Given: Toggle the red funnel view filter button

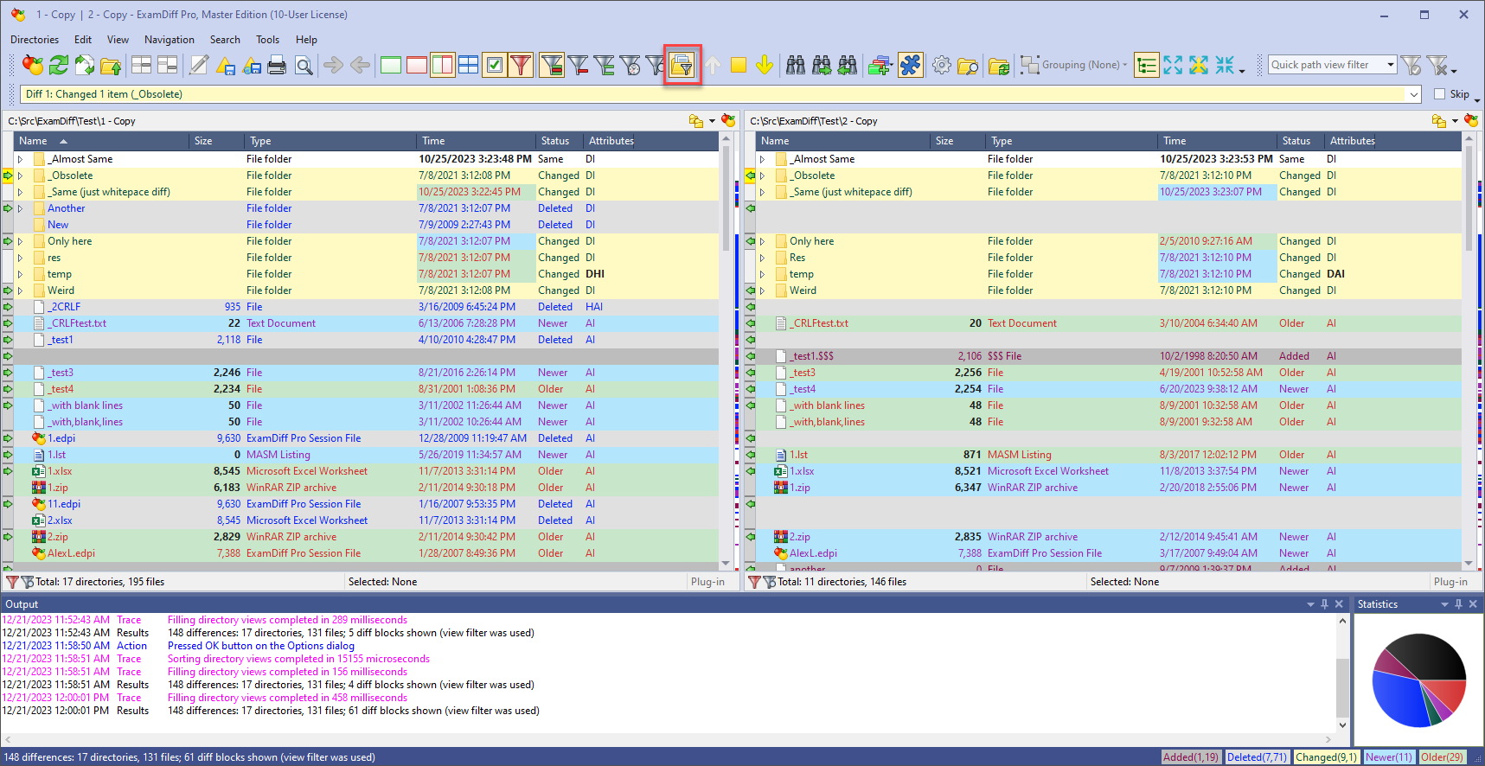Looking at the screenshot, I should point(521,65).
